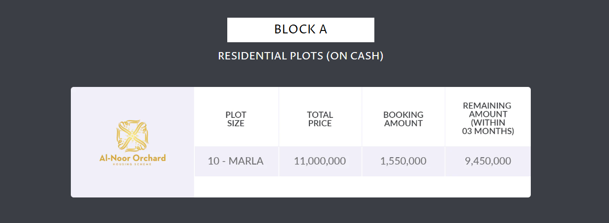Click the Total Price column header

pos(320,119)
